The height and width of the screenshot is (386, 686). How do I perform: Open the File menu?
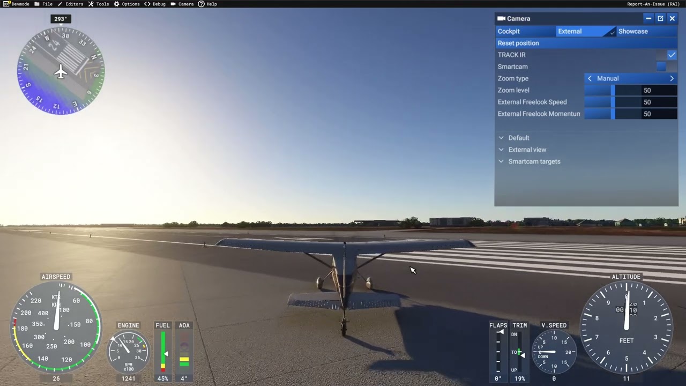click(x=43, y=4)
